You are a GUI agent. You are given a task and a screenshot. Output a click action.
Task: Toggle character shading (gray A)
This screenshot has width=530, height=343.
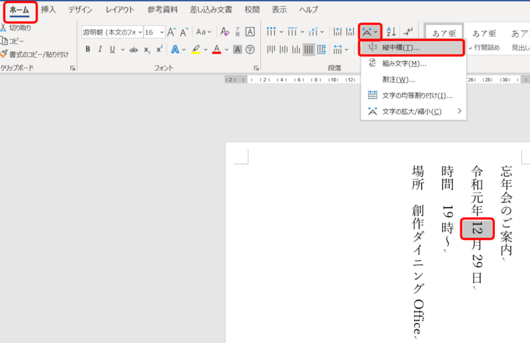tap(238, 50)
